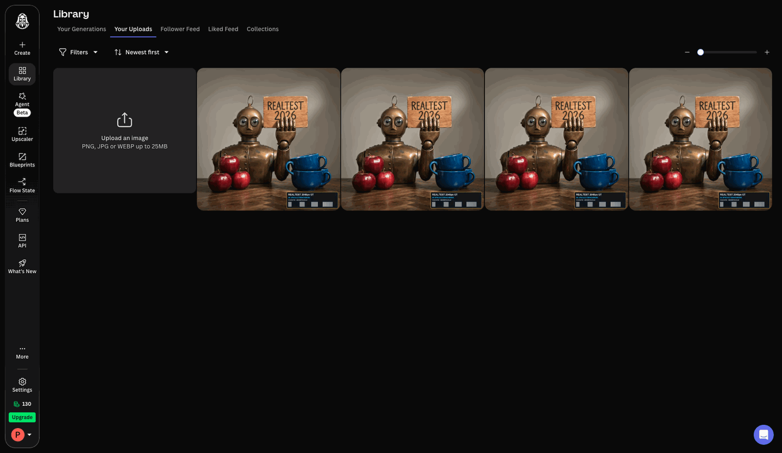Switch to Your Generations tab
782x453 pixels.
pos(81,29)
